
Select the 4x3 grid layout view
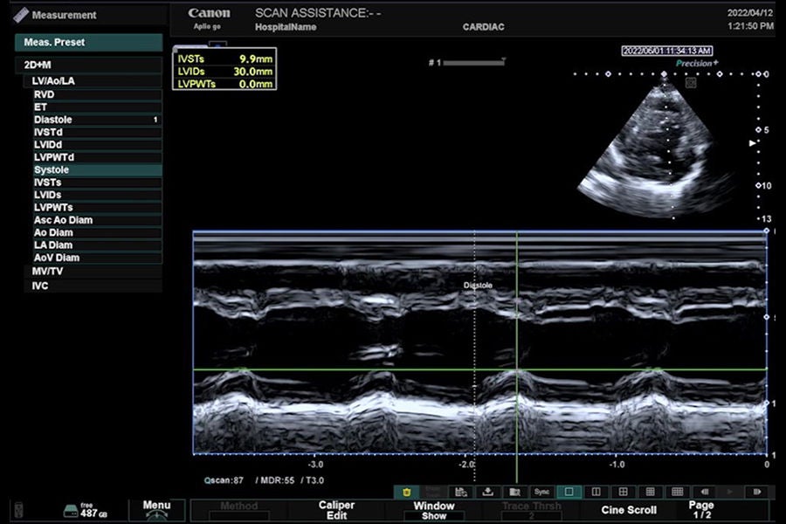point(677,492)
